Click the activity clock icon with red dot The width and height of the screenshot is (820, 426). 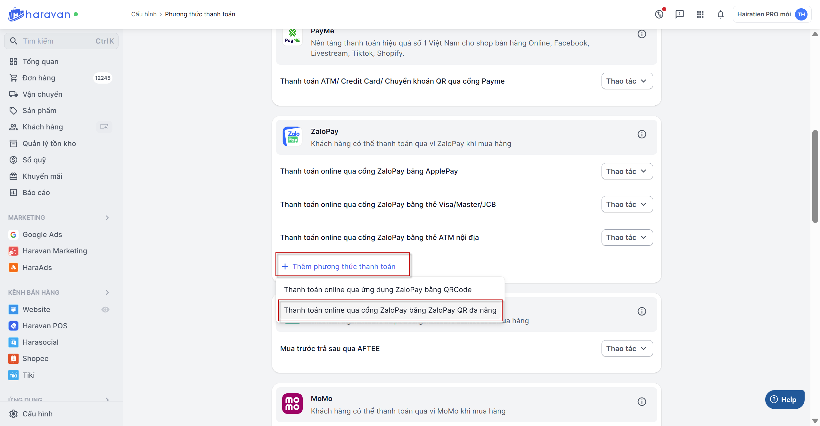pos(659,14)
